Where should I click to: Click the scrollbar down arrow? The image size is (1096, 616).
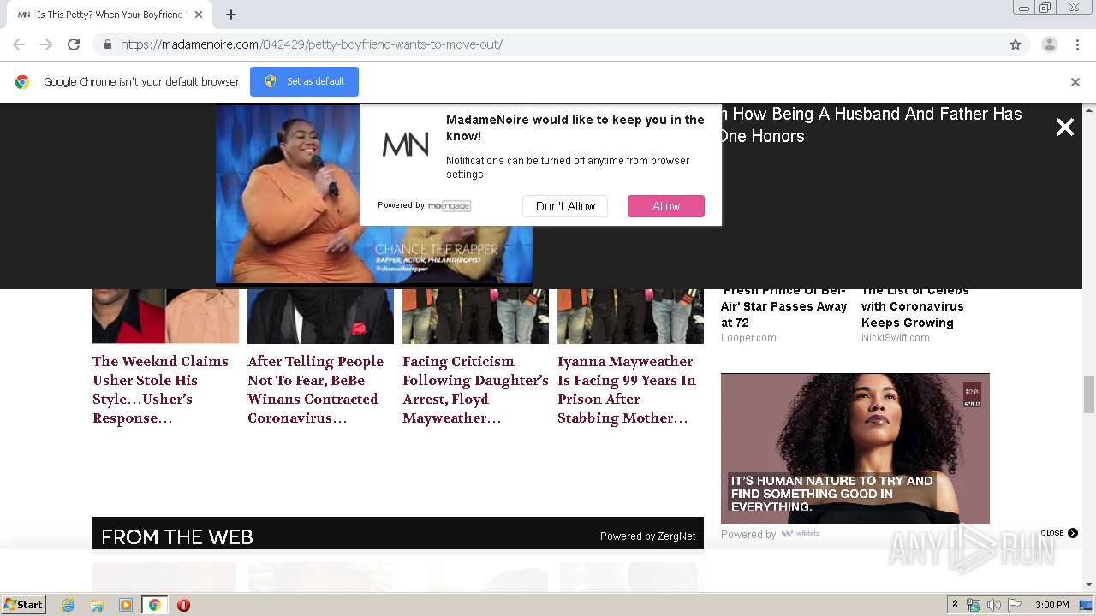pos(1089,585)
